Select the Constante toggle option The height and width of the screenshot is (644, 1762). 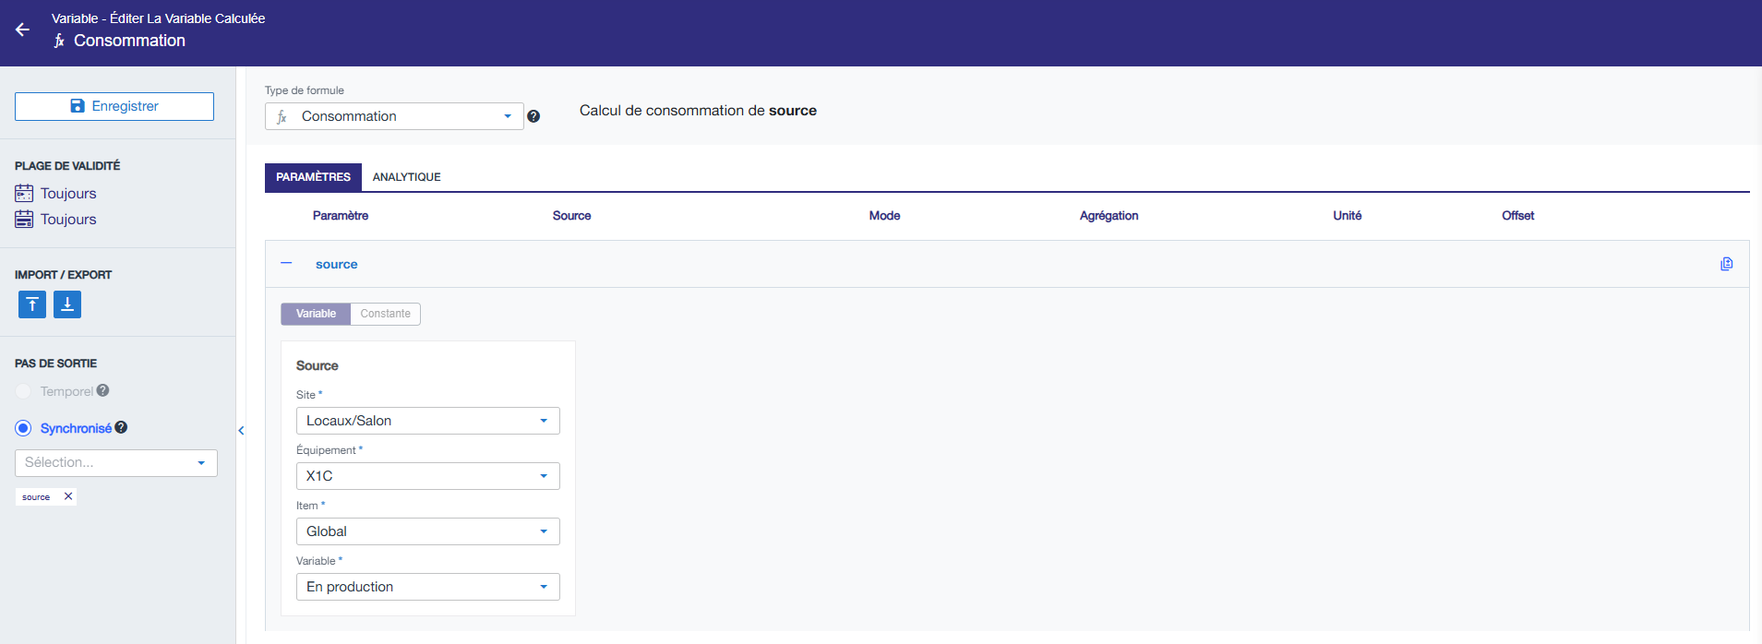click(x=386, y=314)
